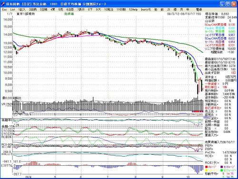The height and width of the screenshot is (179, 238).
Task: Switch chart to monthly with 月
Action: tap(181, 9)
